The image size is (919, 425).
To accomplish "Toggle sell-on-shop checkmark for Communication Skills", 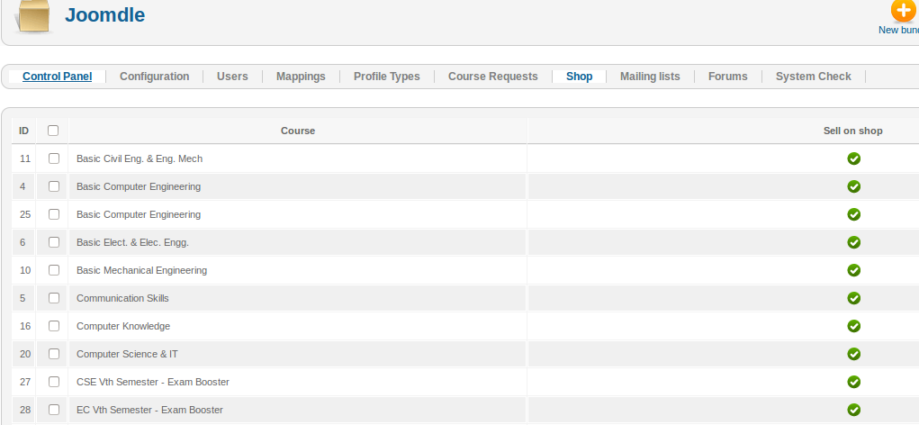I will 853,298.
